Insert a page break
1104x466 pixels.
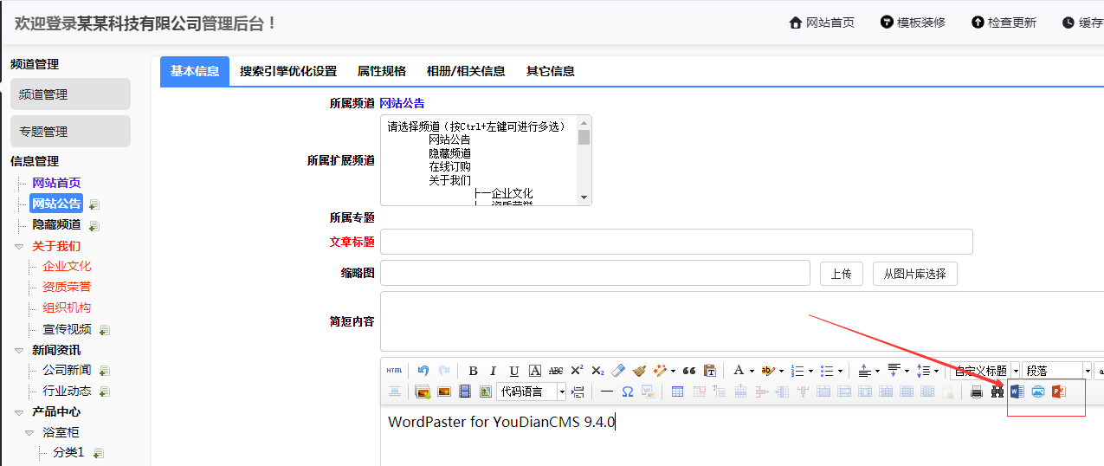click(x=578, y=392)
